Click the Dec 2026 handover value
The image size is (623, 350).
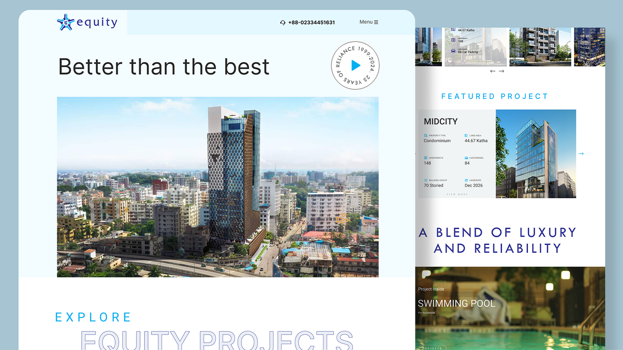473,185
